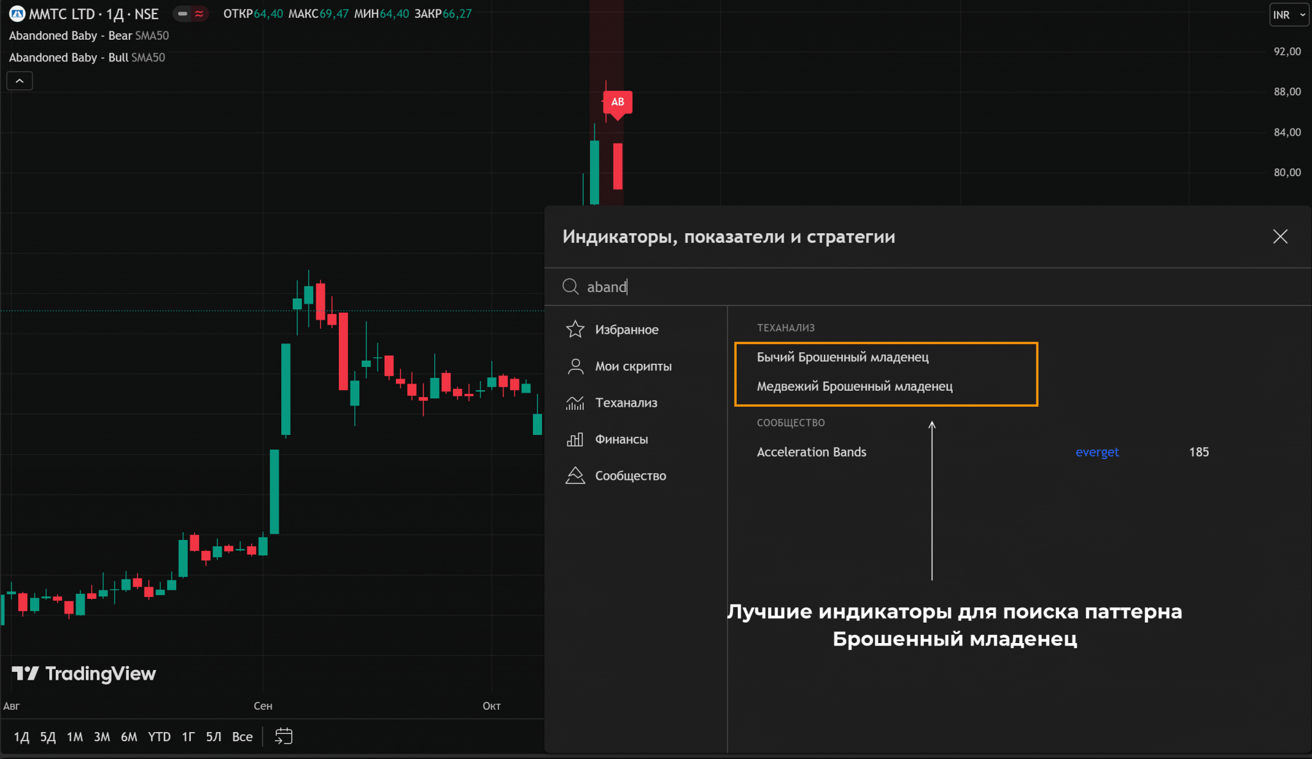Click the MMTC symbol logo icon
This screenshot has width=1312, height=759.
point(17,14)
